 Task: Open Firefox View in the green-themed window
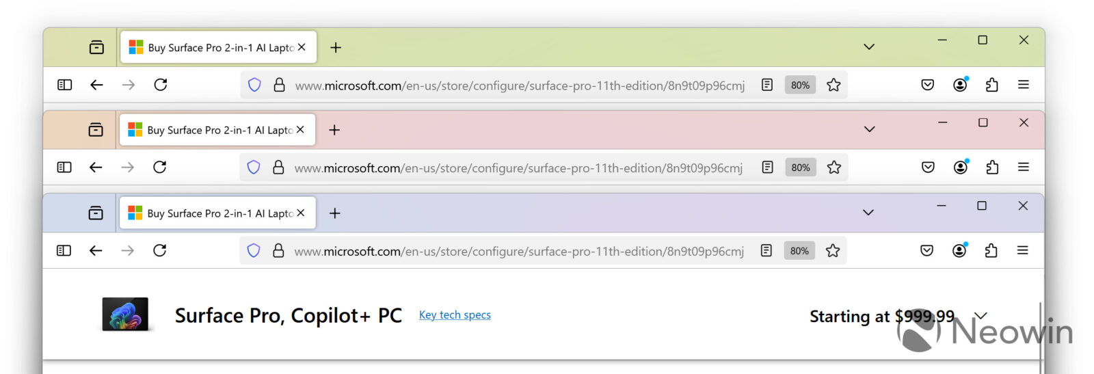tap(96, 47)
